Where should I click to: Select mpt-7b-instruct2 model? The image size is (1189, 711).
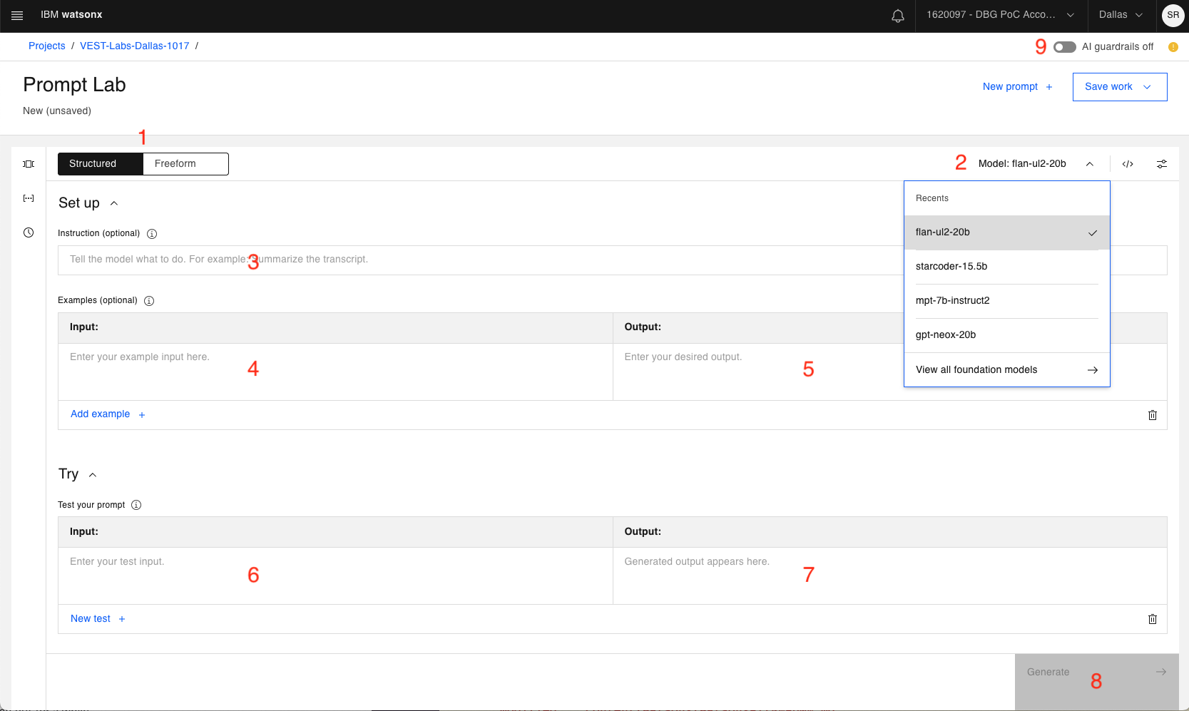1006,301
